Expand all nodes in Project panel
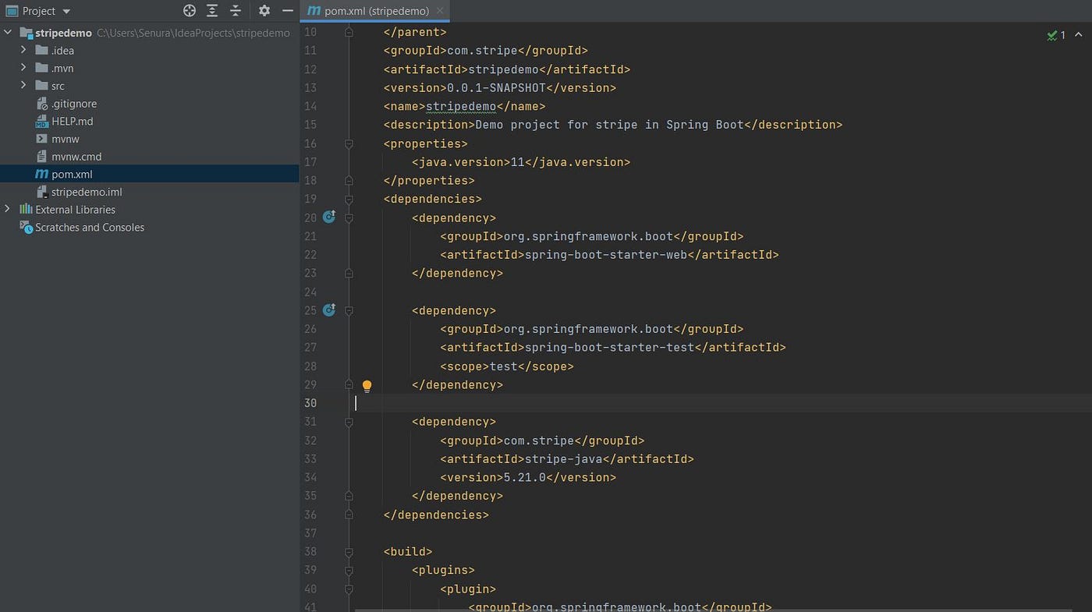This screenshot has height=612, width=1092. pos(212,11)
